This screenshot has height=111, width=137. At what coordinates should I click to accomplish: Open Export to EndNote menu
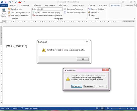tap(97, 9)
